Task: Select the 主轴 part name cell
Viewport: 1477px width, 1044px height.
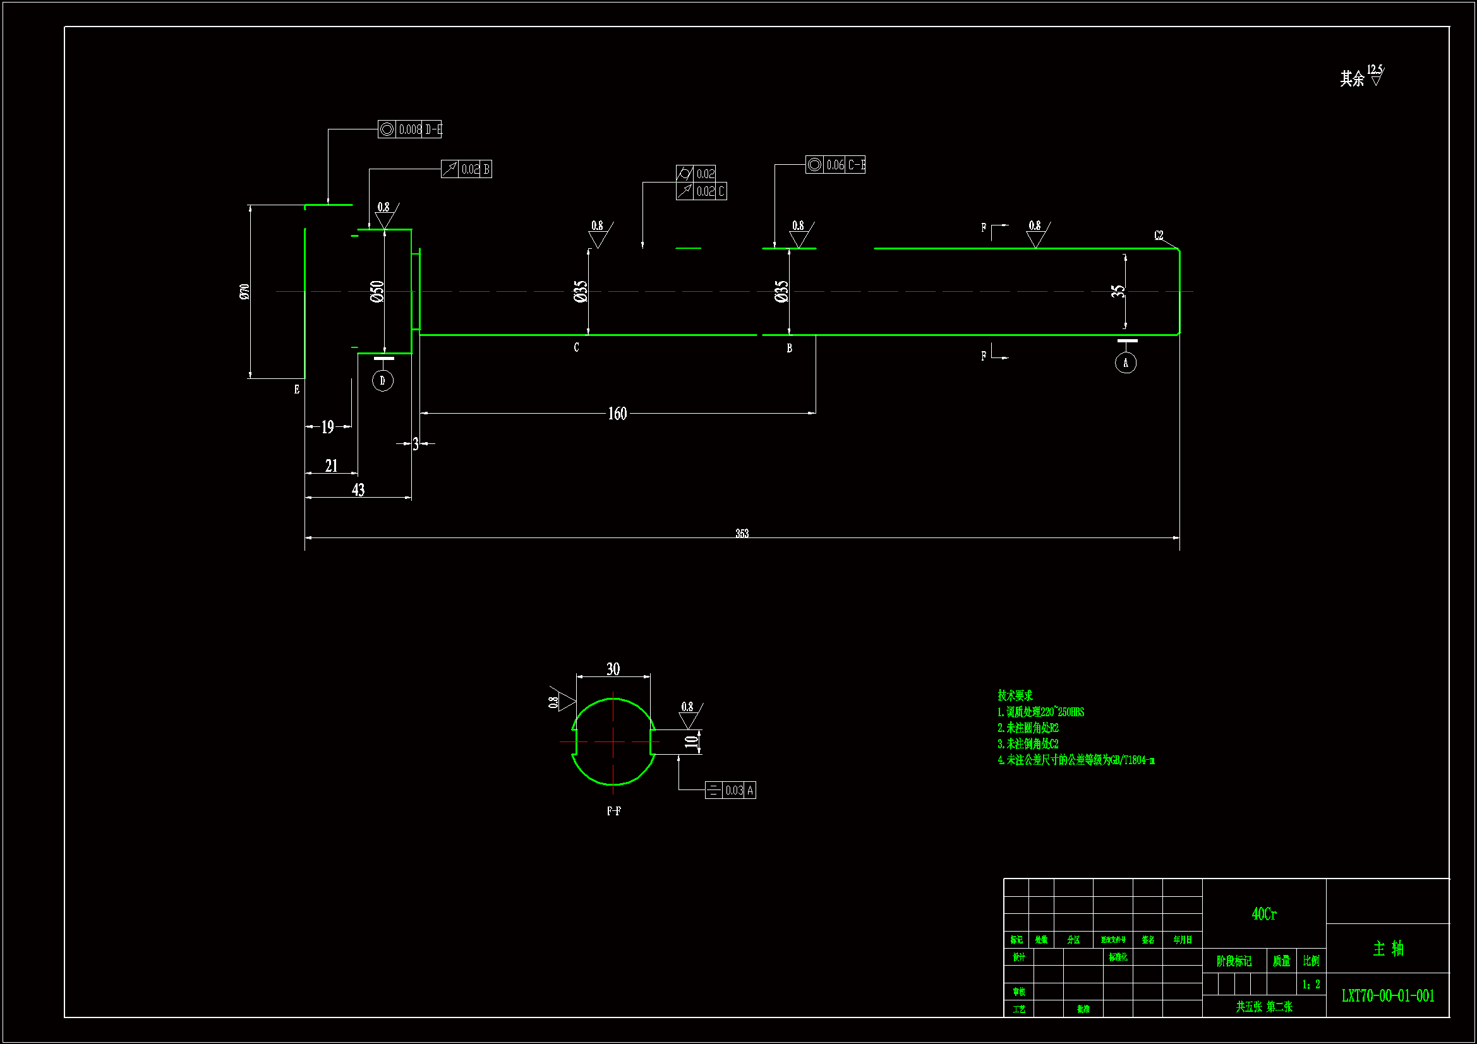Action: (1387, 948)
